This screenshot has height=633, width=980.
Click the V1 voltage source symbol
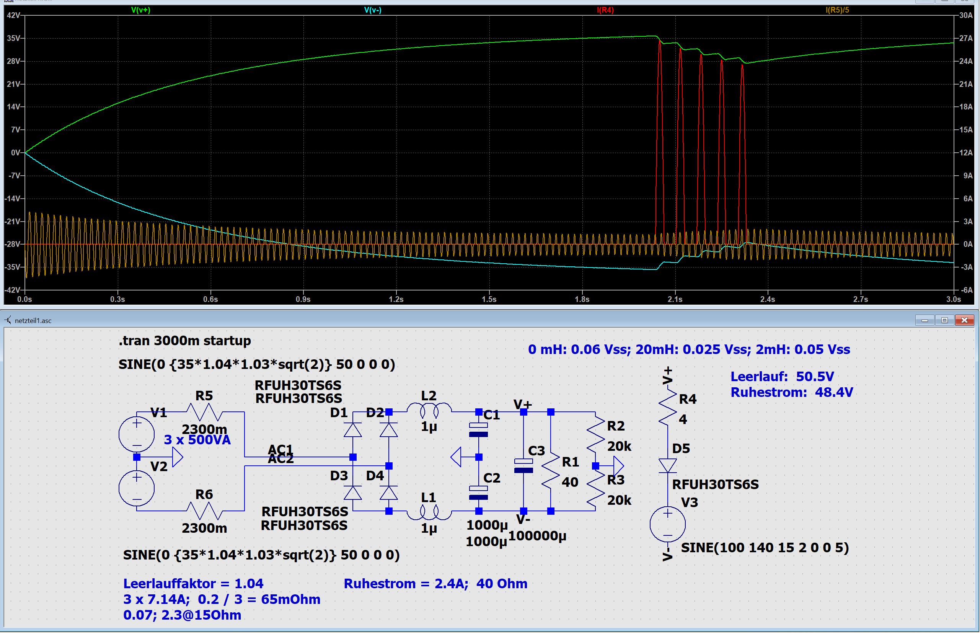click(136, 434)
